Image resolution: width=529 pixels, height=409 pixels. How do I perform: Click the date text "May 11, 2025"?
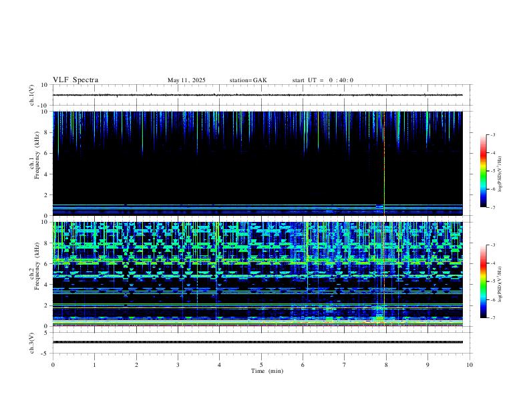point(186,80)
